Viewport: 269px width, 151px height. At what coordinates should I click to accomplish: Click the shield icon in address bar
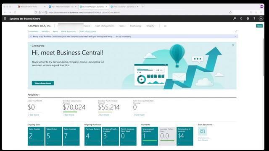point(36,12)
